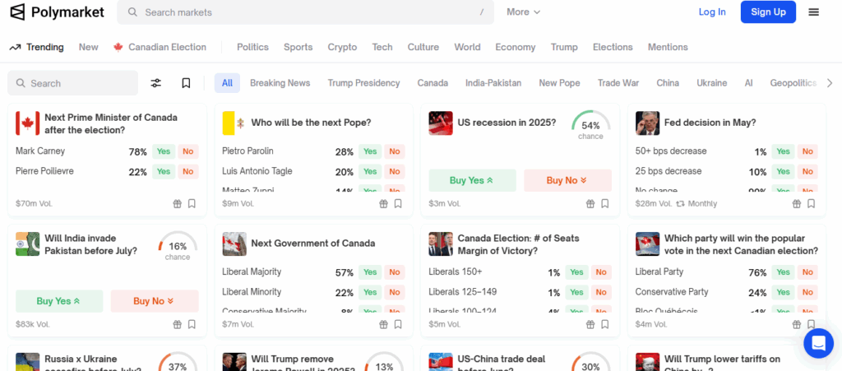Expand the More dropdown in the header

click(524, 12)
